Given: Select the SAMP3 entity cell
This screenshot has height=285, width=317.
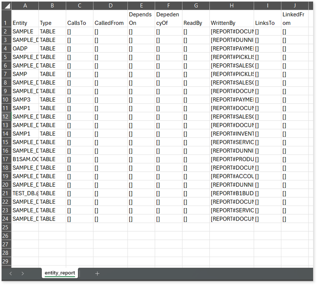Looking at the screenshot, I should [25, 100].
